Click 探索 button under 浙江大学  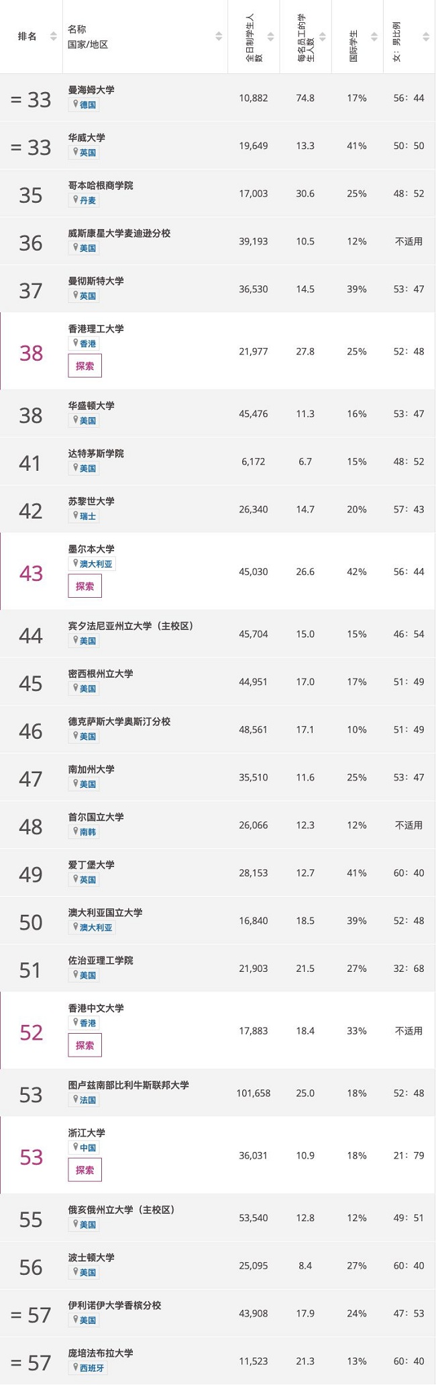pos(85,1169)
